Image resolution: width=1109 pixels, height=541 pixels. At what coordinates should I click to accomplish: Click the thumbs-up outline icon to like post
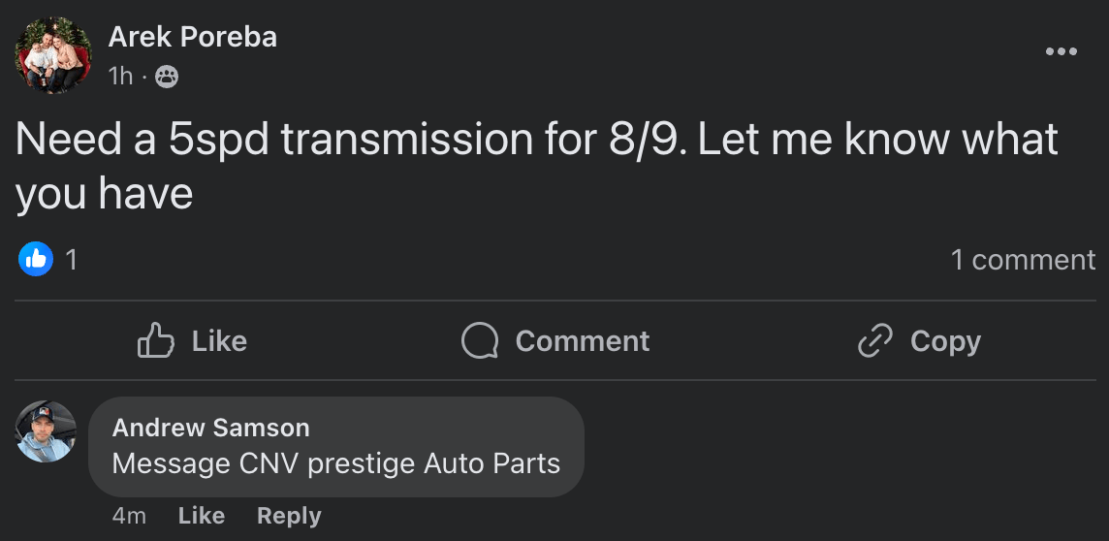tap(156, 341)
